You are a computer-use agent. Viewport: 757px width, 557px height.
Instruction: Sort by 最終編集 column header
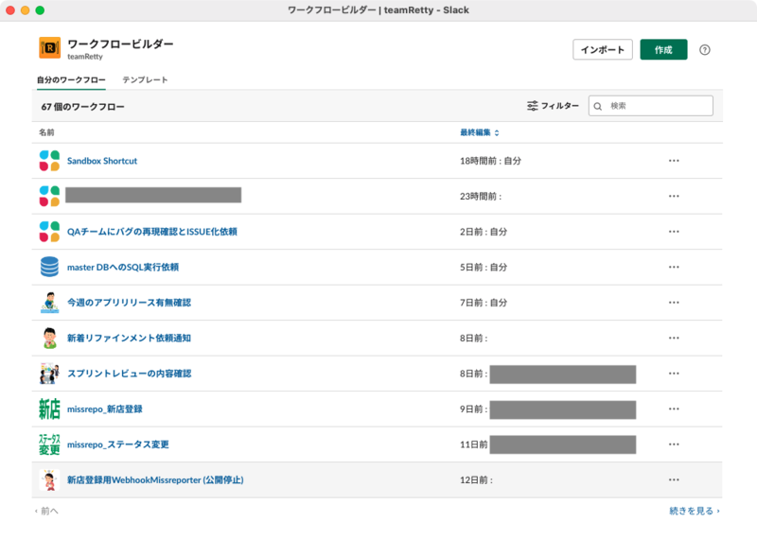pyautogui.click(x=479, y=132)
